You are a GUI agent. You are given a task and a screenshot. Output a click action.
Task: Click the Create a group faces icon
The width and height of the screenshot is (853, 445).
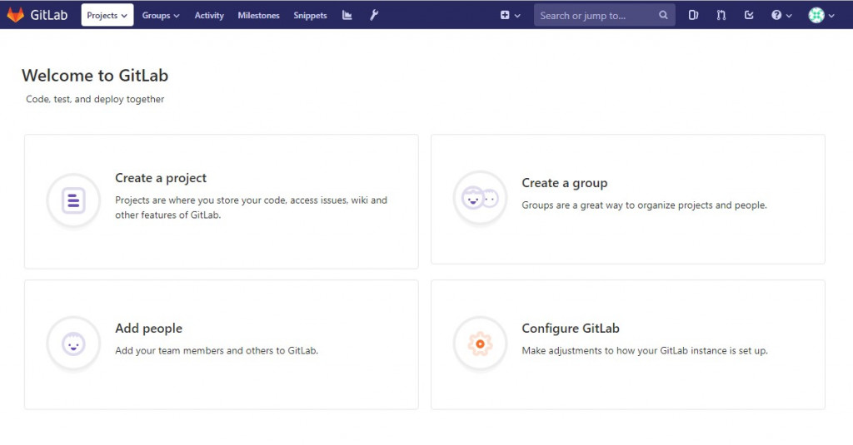pos(480,198)
